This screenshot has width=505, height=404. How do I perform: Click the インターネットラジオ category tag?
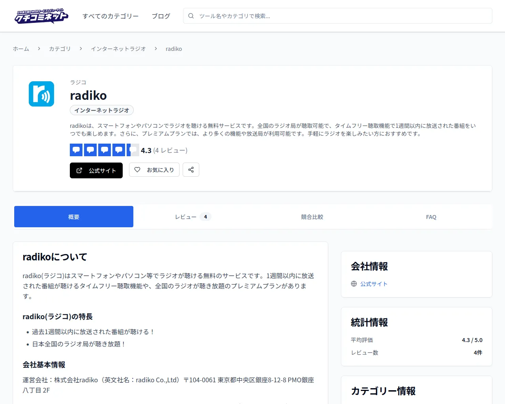click(x=102, y=110)
